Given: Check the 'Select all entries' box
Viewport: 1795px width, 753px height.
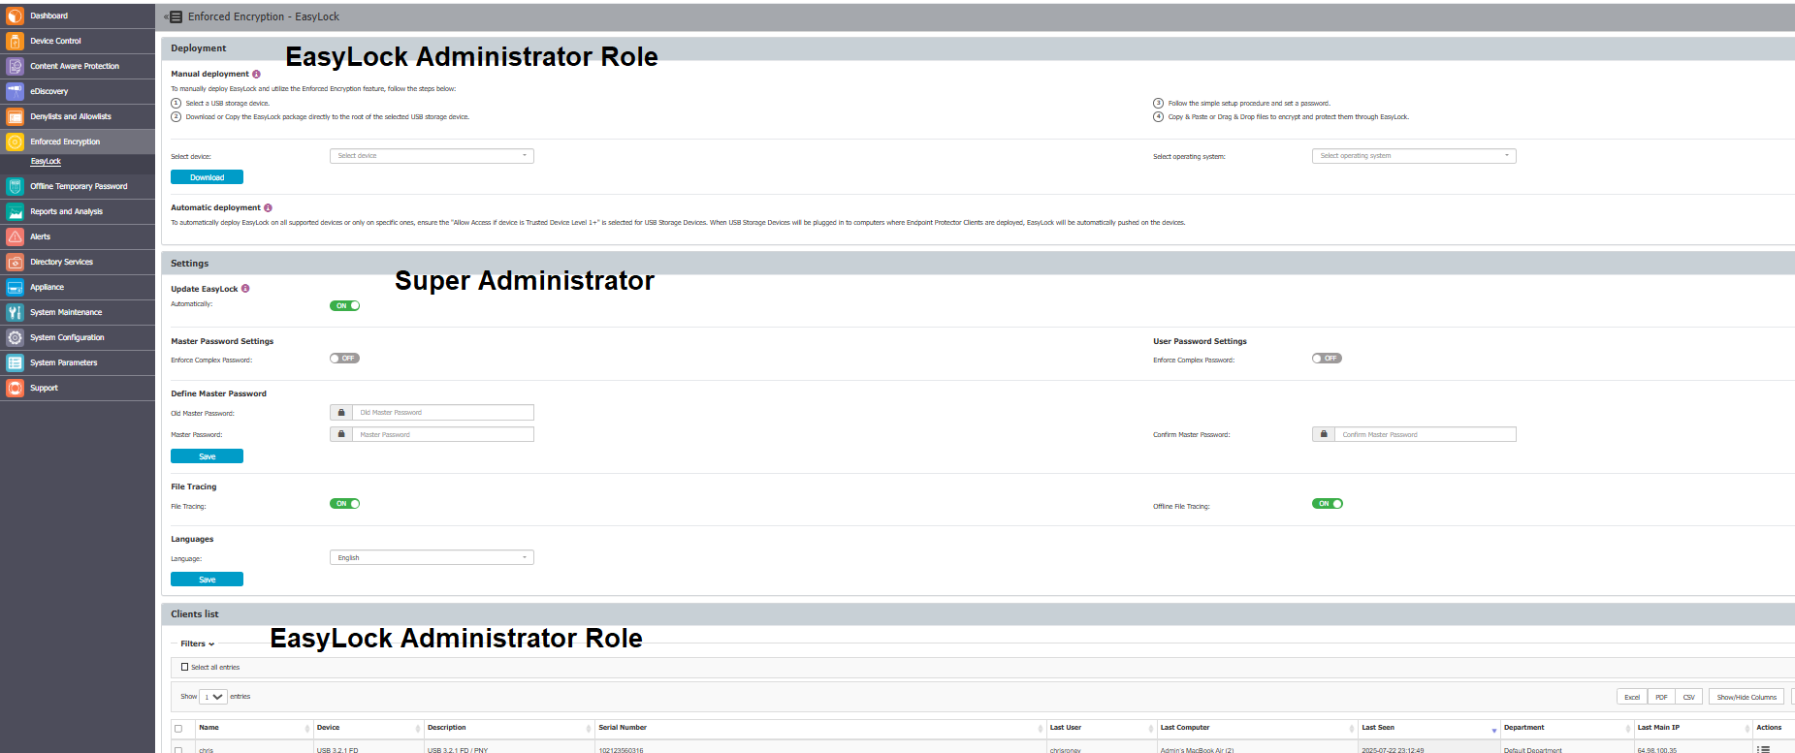Looking at the screenshot, I should click(x=184, y=667).
